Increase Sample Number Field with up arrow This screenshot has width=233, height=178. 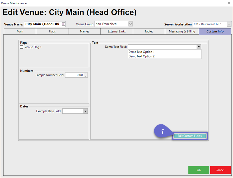[86, 74]
